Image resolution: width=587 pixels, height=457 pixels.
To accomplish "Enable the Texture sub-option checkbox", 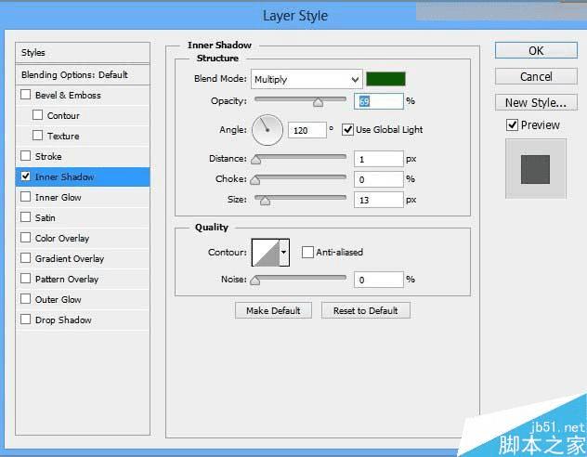I will pos(37,135).
